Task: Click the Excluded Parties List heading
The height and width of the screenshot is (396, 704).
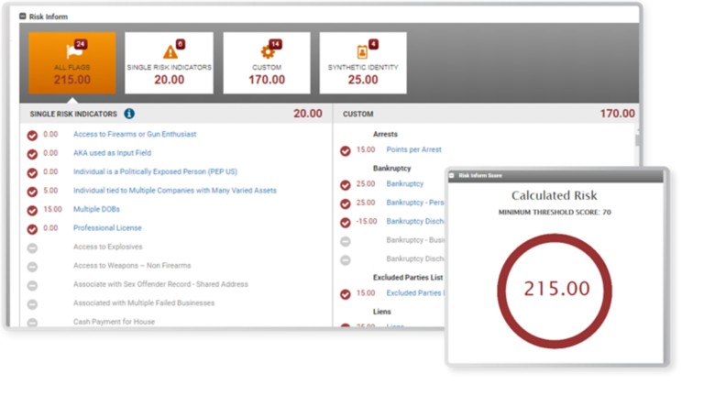Action: click(408, 278)
